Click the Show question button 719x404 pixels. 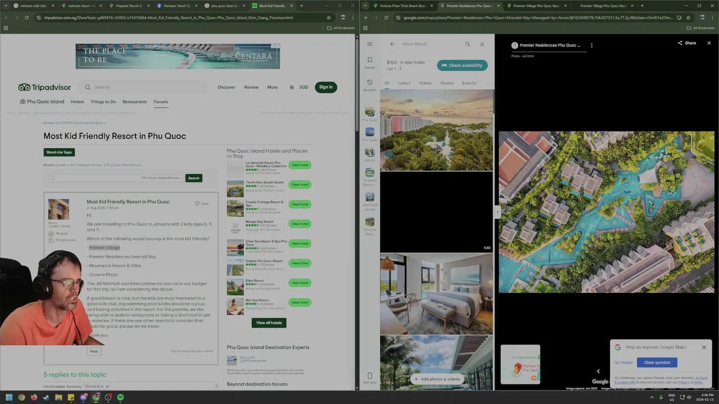pos(657,362)
